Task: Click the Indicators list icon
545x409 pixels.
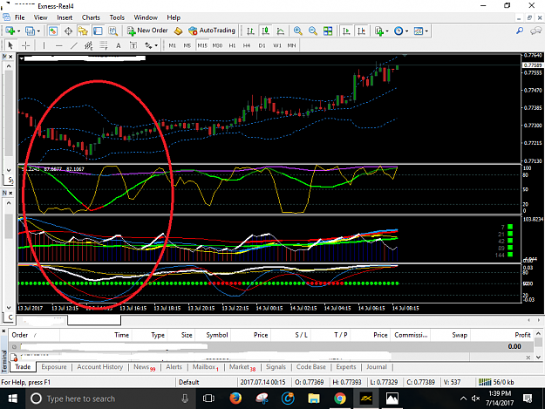Action: click(x=378, y=31)
